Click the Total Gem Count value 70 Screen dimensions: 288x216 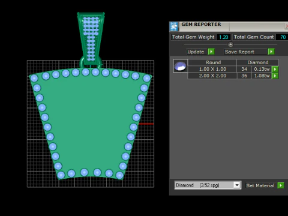[x=283, y=37]
